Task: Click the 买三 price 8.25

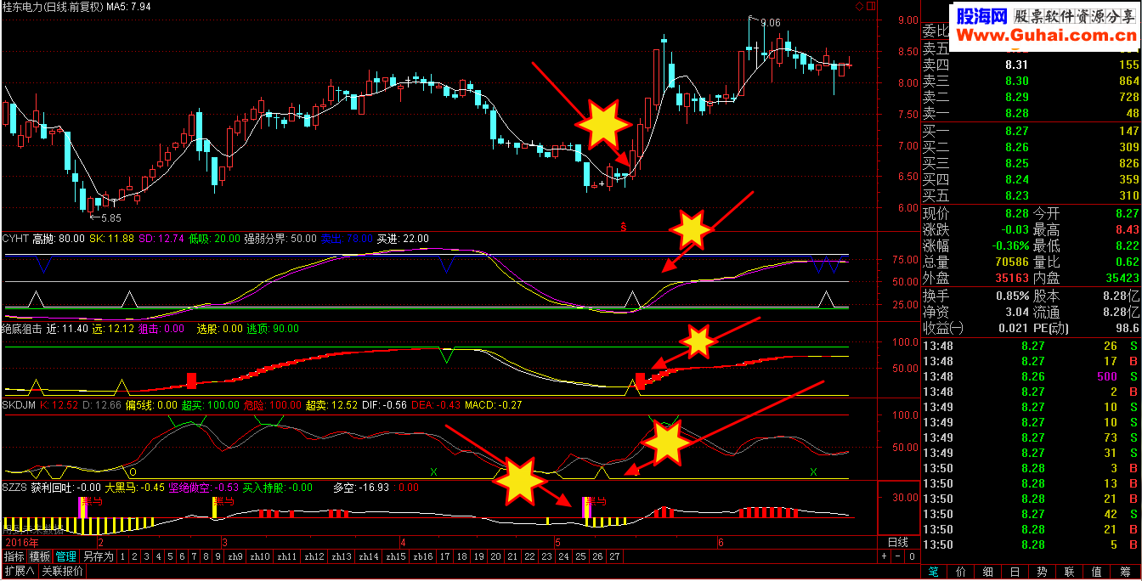Action: point(1017,163)
